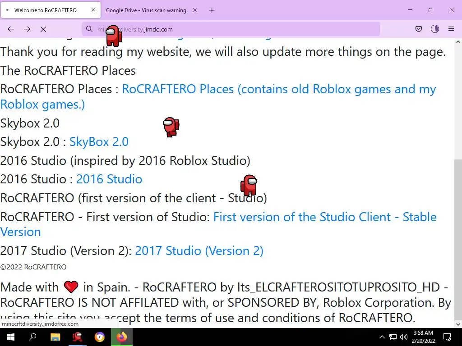This screenshot has width=462, height=346.
Task: Show hidden system tray icons
Action: pos(382,337)
